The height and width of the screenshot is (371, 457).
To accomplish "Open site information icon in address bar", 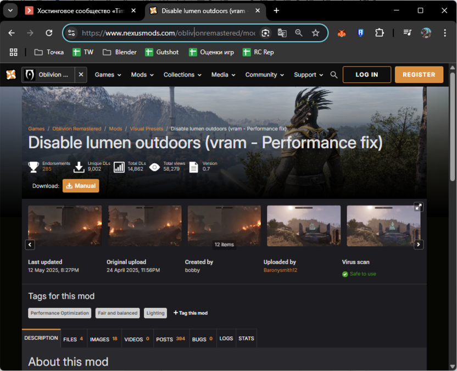I will (x=71, y=33).
